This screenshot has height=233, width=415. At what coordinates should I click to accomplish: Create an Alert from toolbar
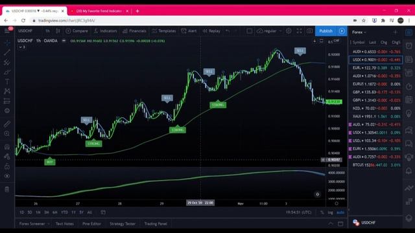click(189, 31)
